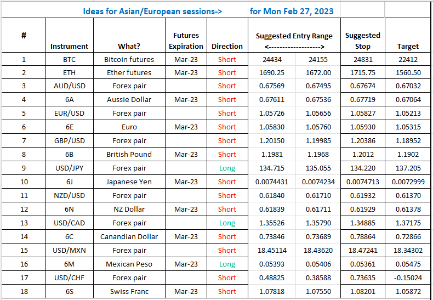Click the ETH target value 1560.50
433x300 pixels.
(408, 72)
